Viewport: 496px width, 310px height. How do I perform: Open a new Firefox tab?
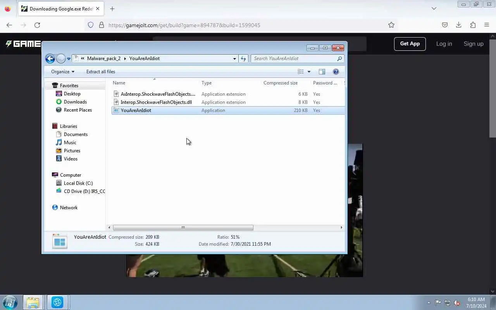click(112, 9)
